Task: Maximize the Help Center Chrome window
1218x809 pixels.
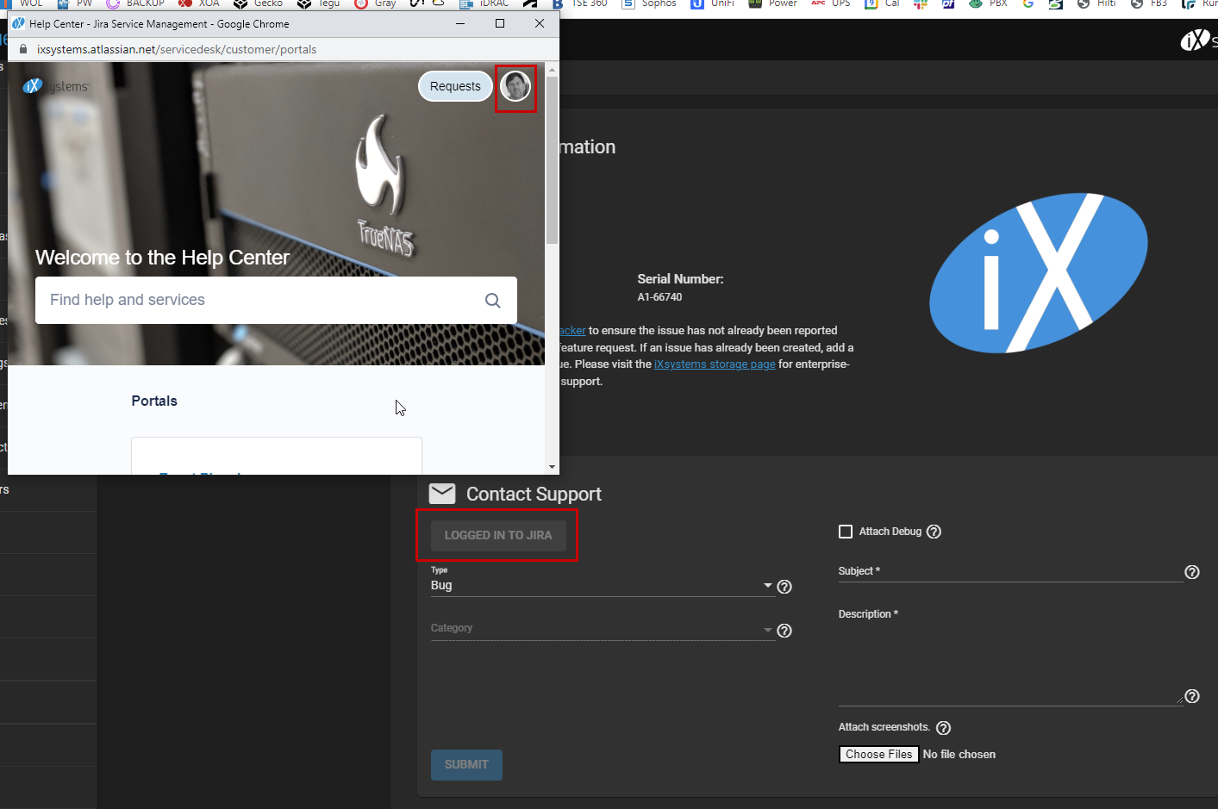Action: [x=500, y=23]
